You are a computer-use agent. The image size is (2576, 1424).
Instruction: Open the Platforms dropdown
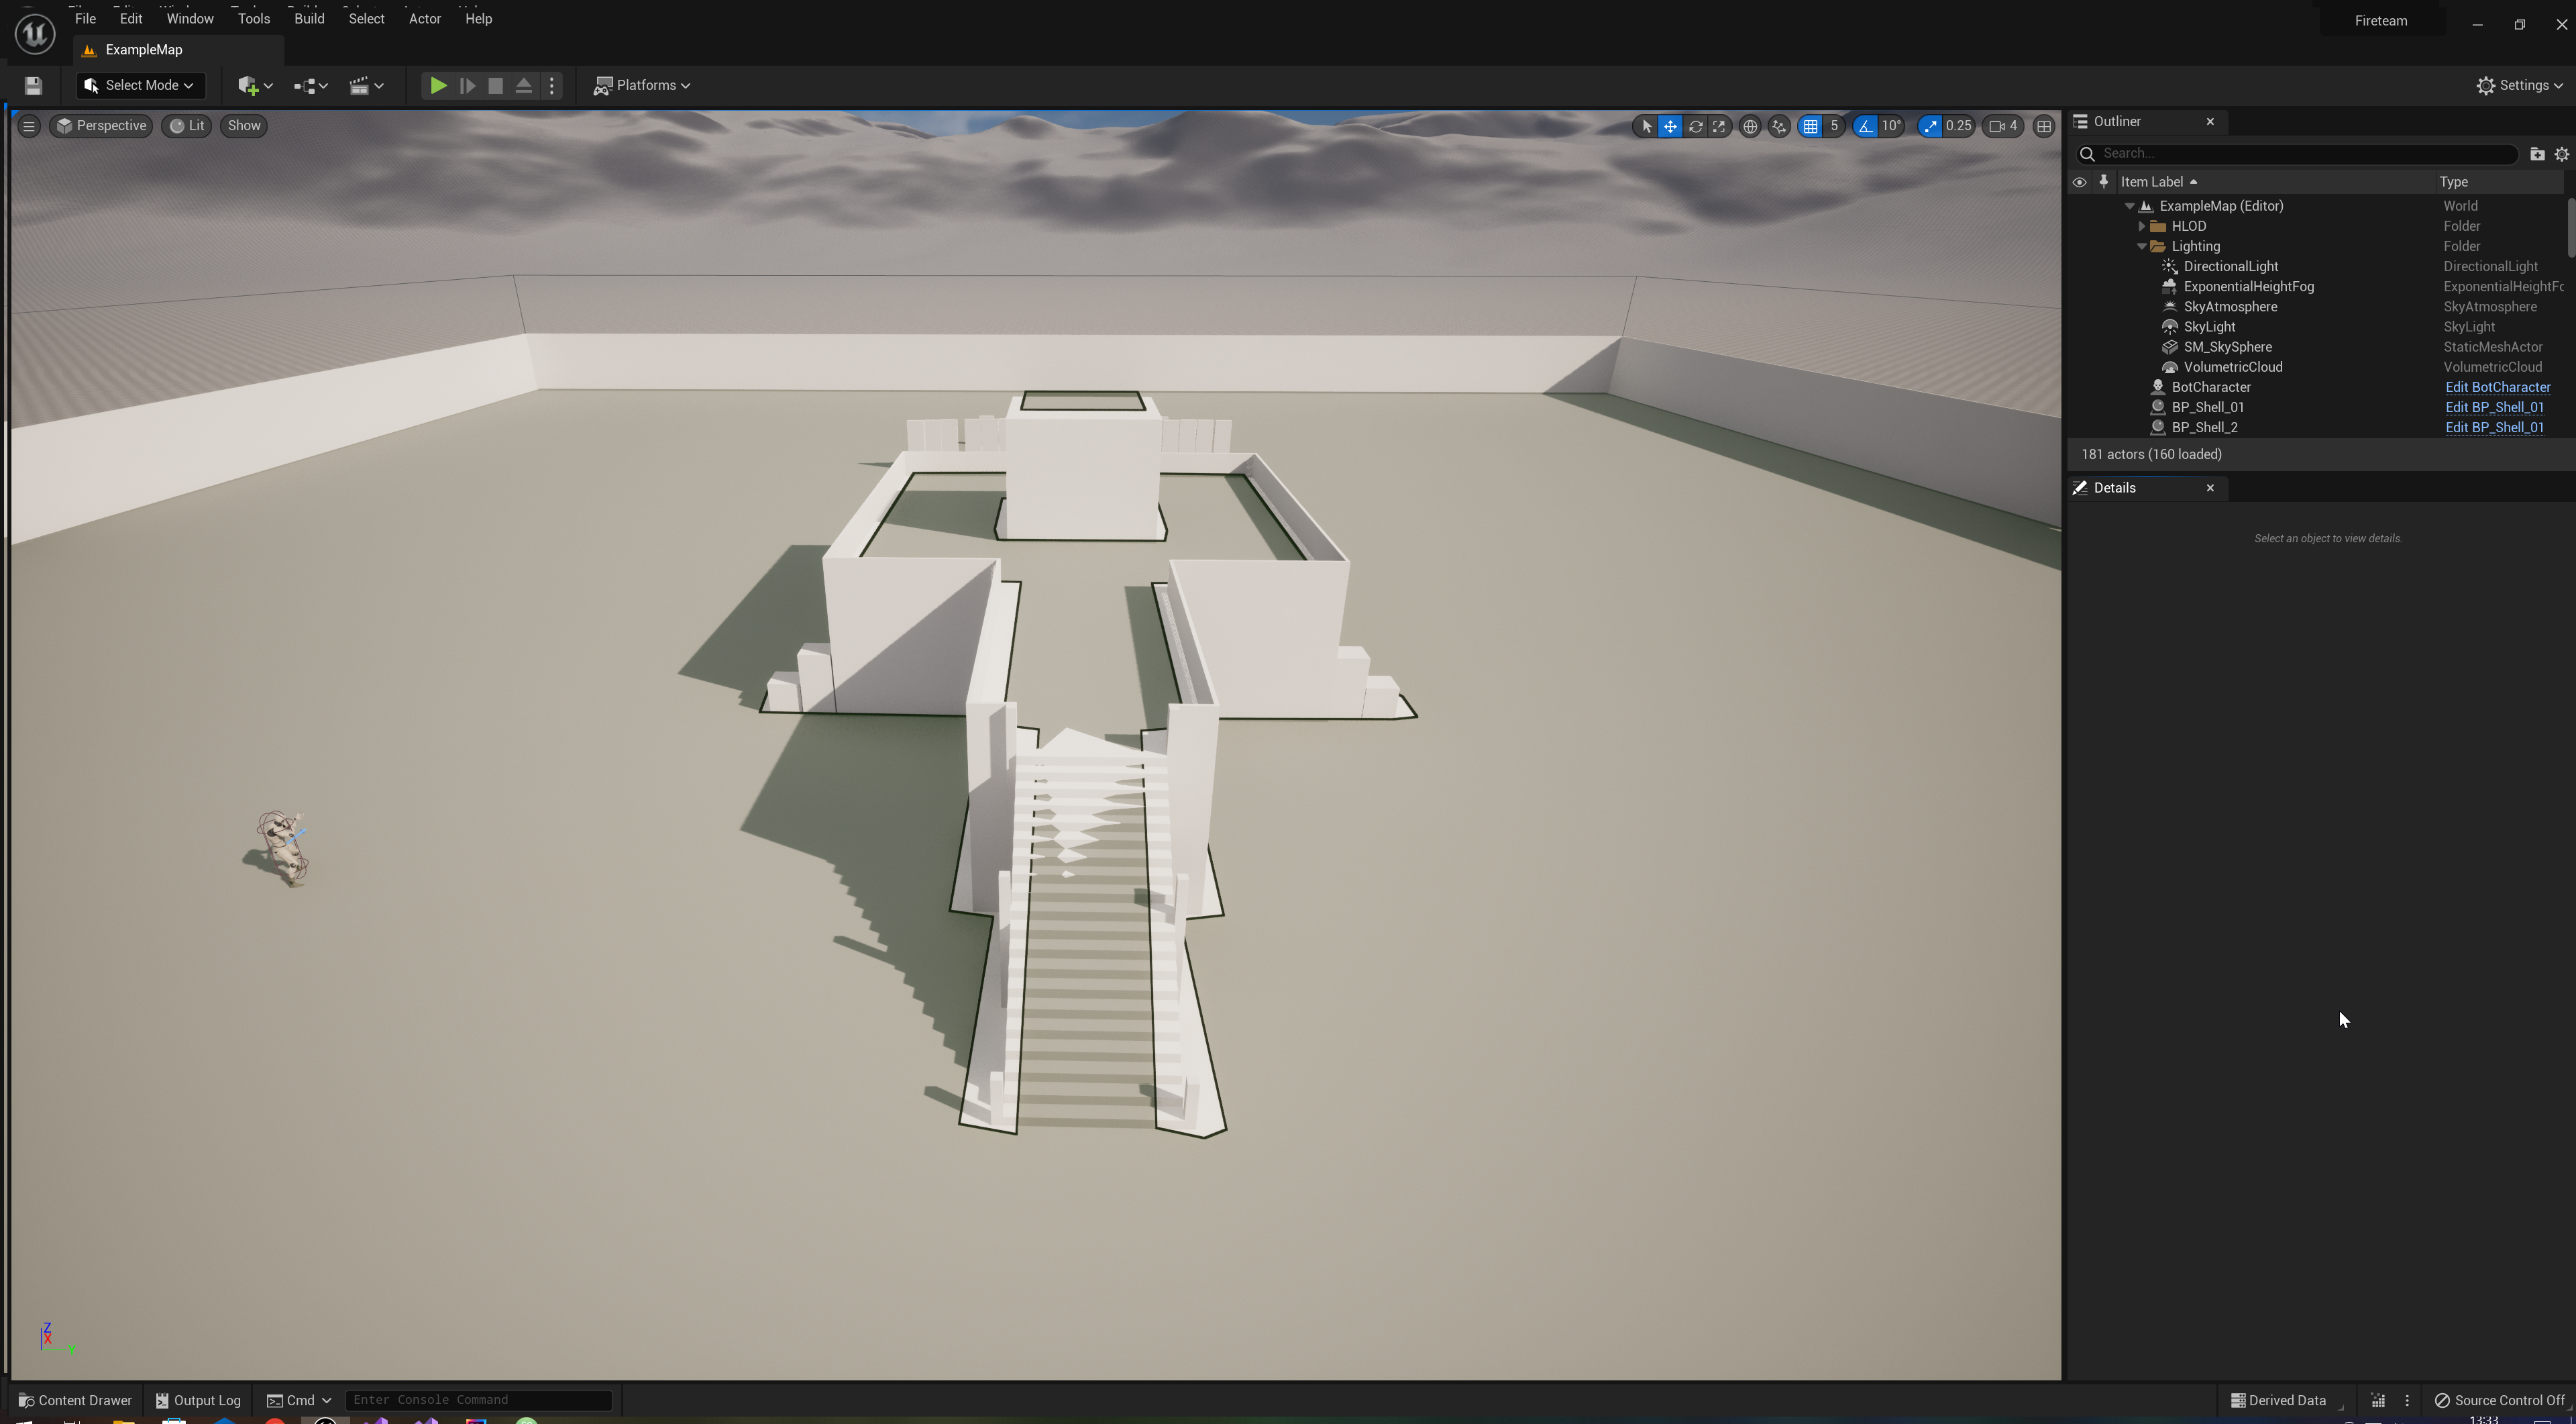(x=642, y=85)
